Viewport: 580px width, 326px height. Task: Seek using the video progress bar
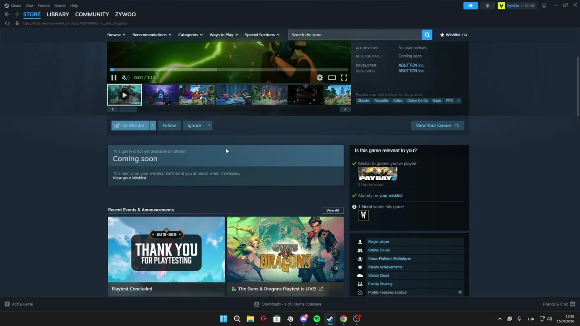229,70
